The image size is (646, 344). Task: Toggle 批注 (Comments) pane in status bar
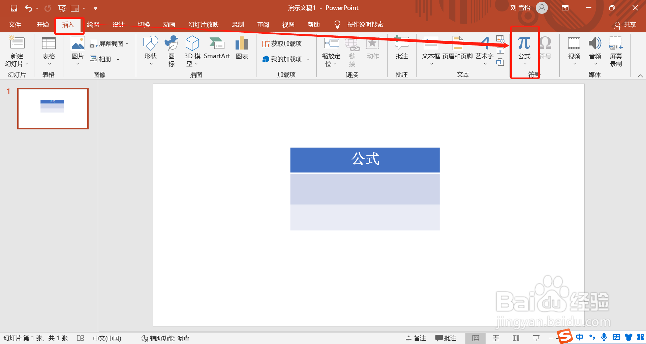446,338
